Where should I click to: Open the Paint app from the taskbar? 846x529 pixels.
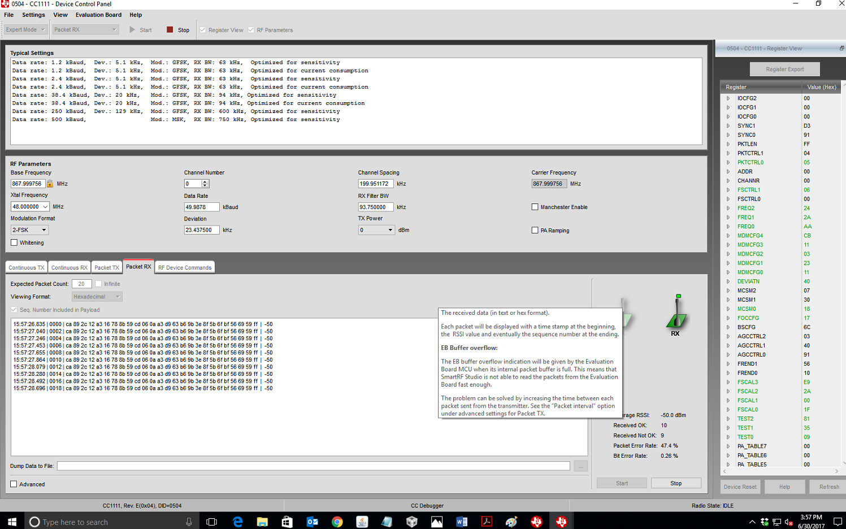[x=511, y=522]
